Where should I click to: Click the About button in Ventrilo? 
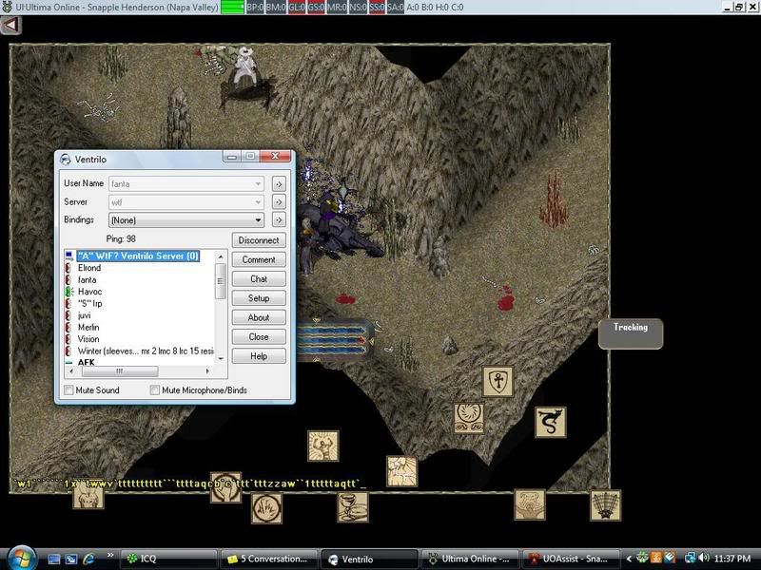pos(259,318)
